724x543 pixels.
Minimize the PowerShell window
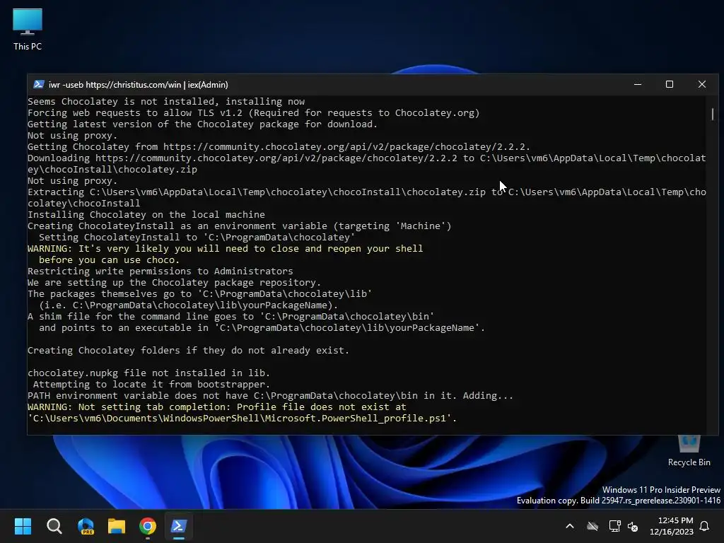pos(638,85)
